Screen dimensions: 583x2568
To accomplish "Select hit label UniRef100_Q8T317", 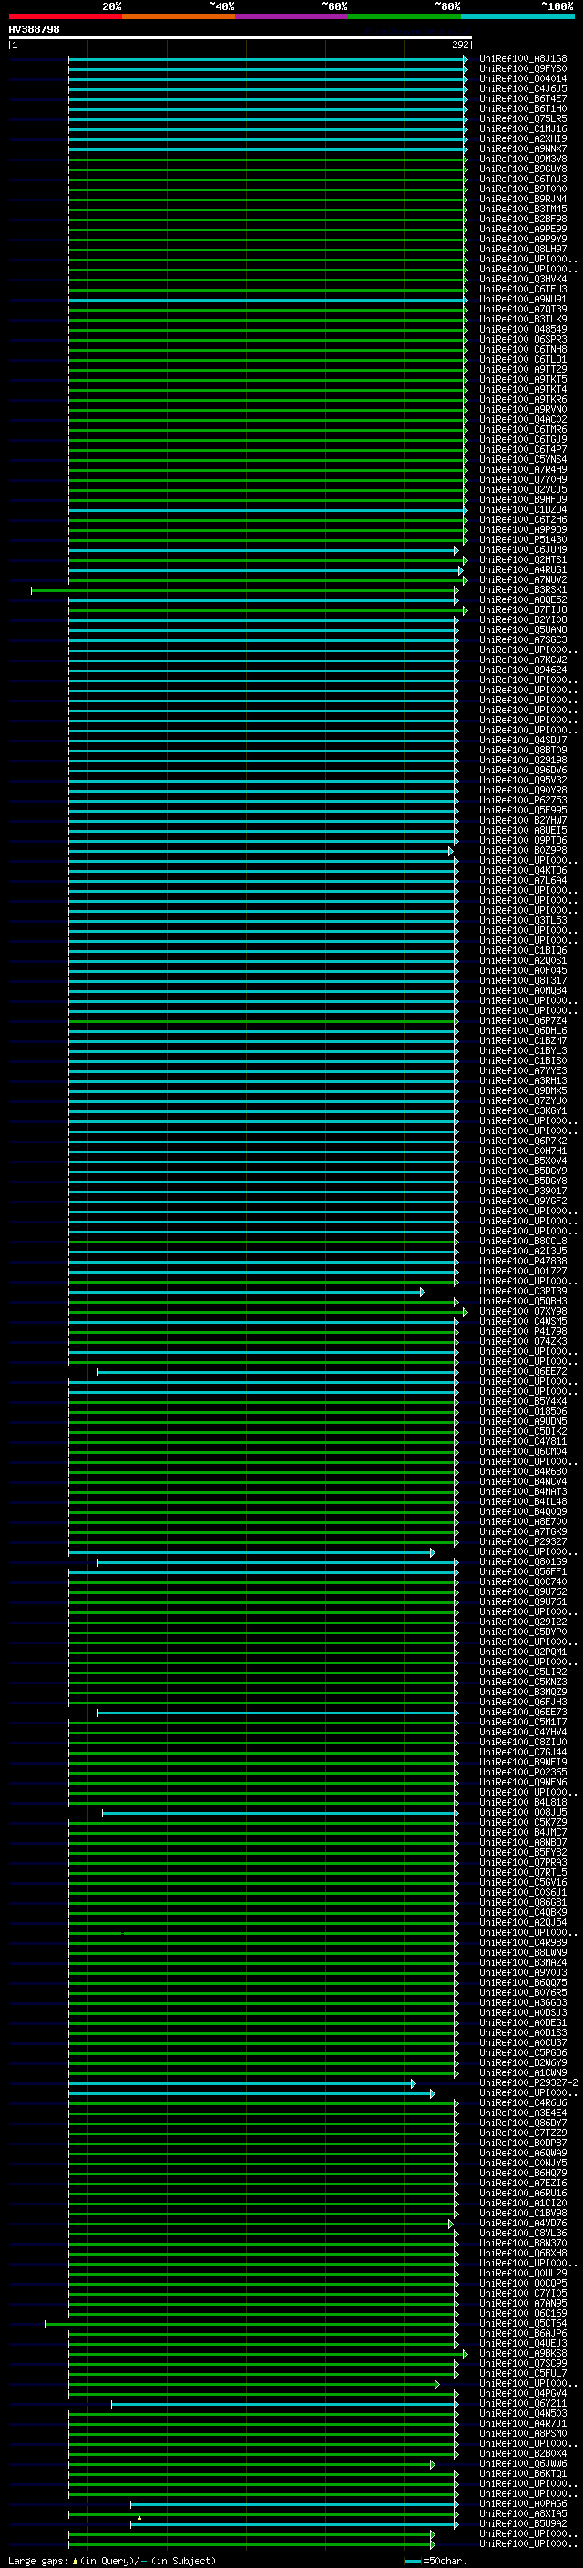I will tap(523, 981).
